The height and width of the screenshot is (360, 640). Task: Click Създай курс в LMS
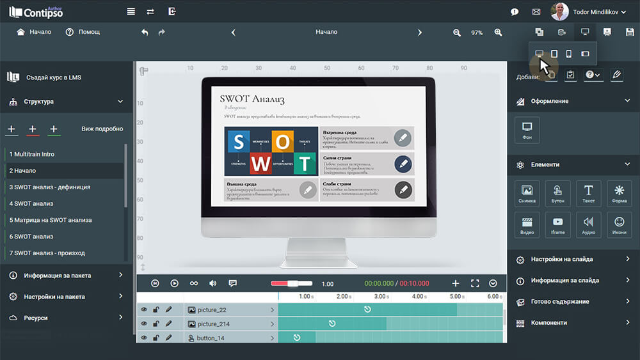coord(45,77)
